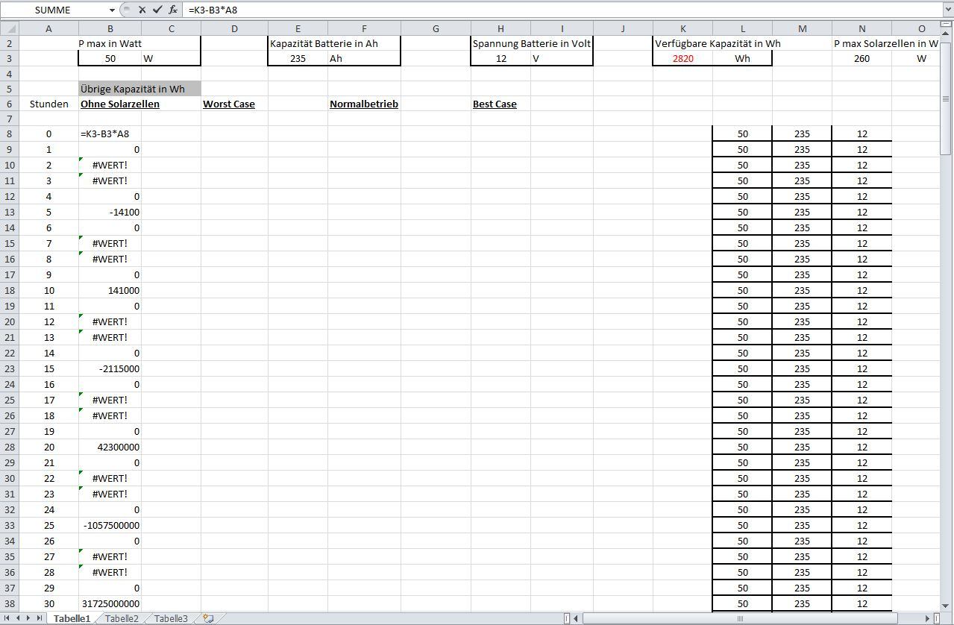The height and width of the screenshot is (625, 954).
Task: Go to the next sheet tab arrow
Action: click(29, 618)
